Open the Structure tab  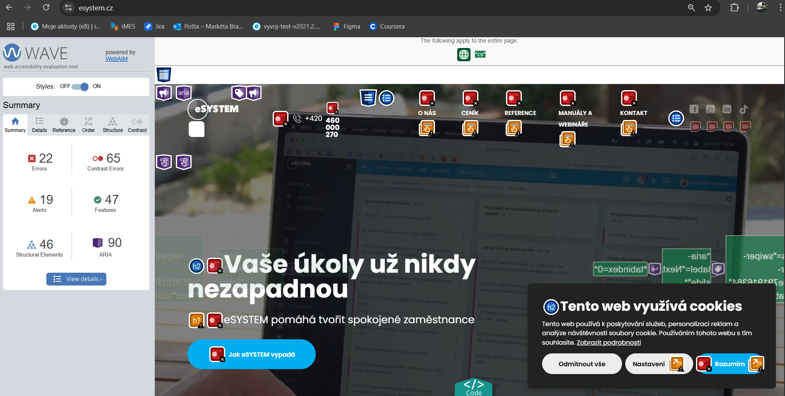point(113,125)
